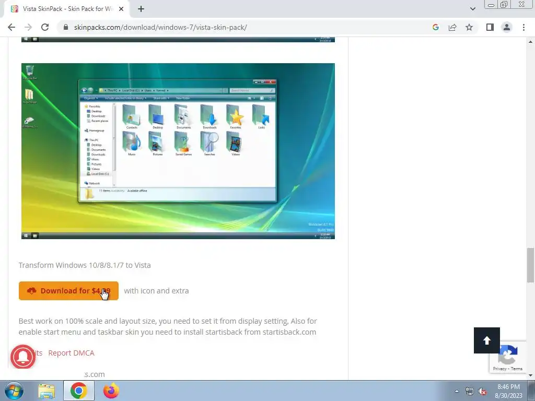Image resolution: width=535 pixels, height=401 pixels.
Task: Open File Explorer from taskbar
Action: click(46, 391)
